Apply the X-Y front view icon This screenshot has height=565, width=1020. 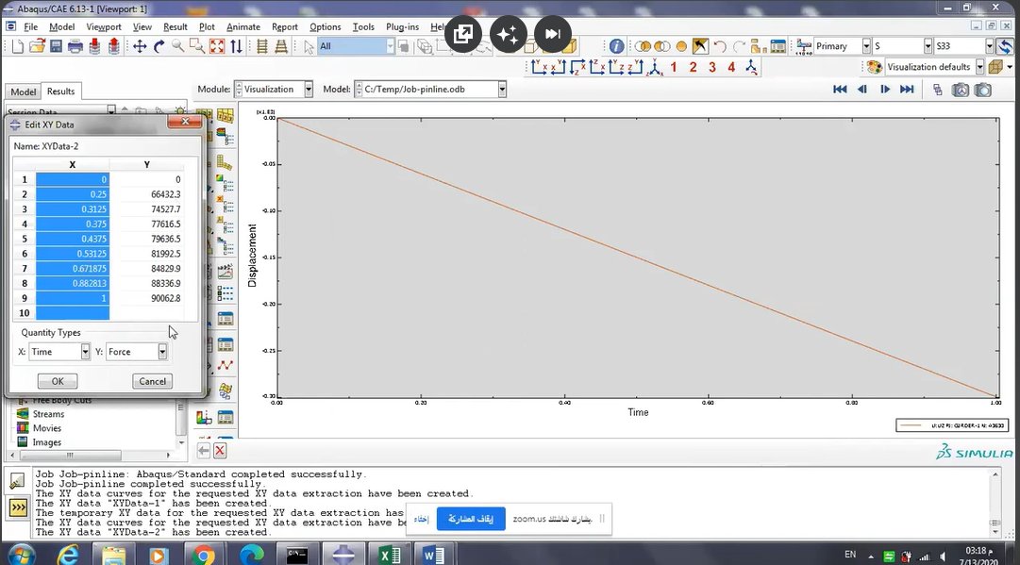(x=540, y=67)
